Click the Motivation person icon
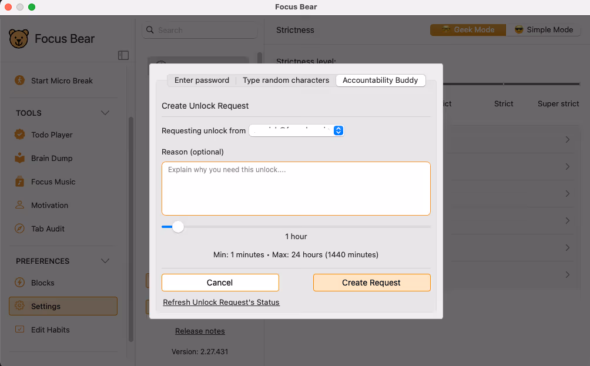Image resolution: width=590 pixels, height=366 pixels. (19, 205)
